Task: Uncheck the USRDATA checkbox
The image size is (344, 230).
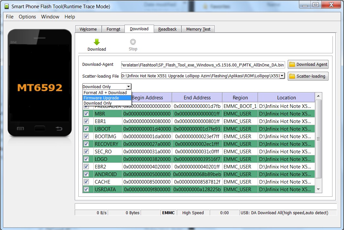Action: point(86,189)
